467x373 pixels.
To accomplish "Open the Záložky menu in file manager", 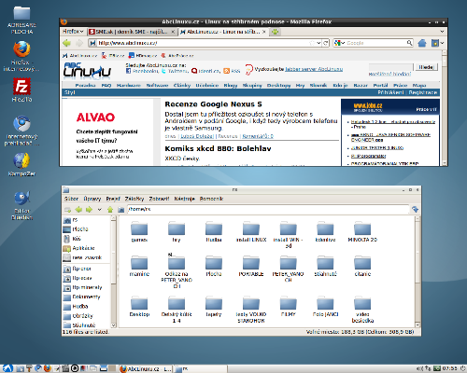I will [x=134, y=199].
